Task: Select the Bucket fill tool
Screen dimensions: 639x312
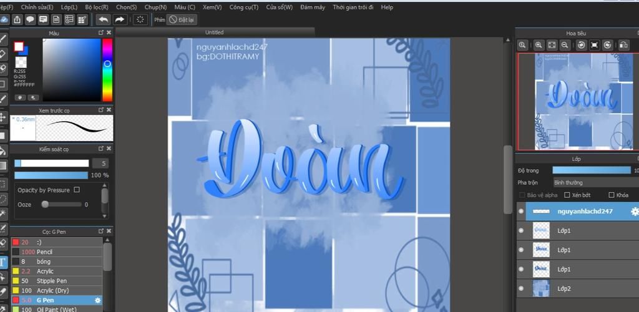Action: tap(3, 151)
